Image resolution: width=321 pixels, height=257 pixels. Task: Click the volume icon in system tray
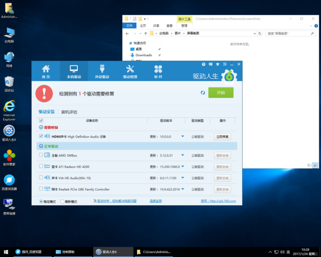coord(283,252)
